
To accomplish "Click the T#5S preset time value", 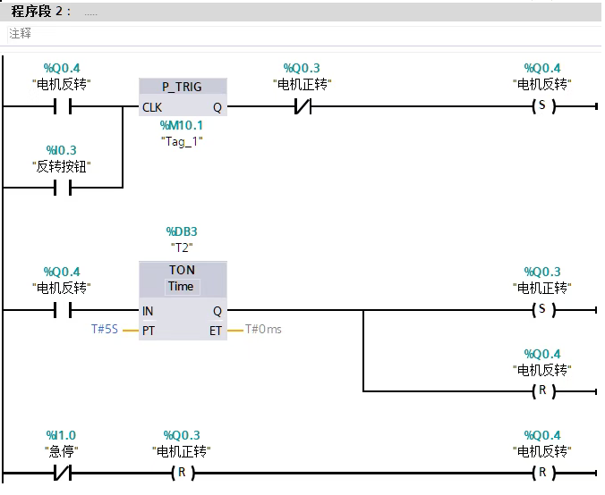I will [106, 330].
